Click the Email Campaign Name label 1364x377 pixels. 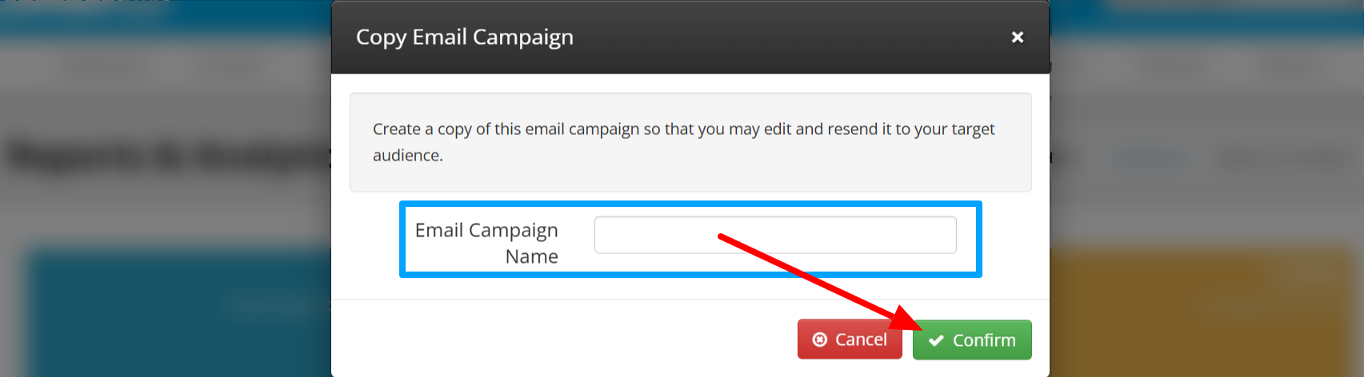pos(486,243)
